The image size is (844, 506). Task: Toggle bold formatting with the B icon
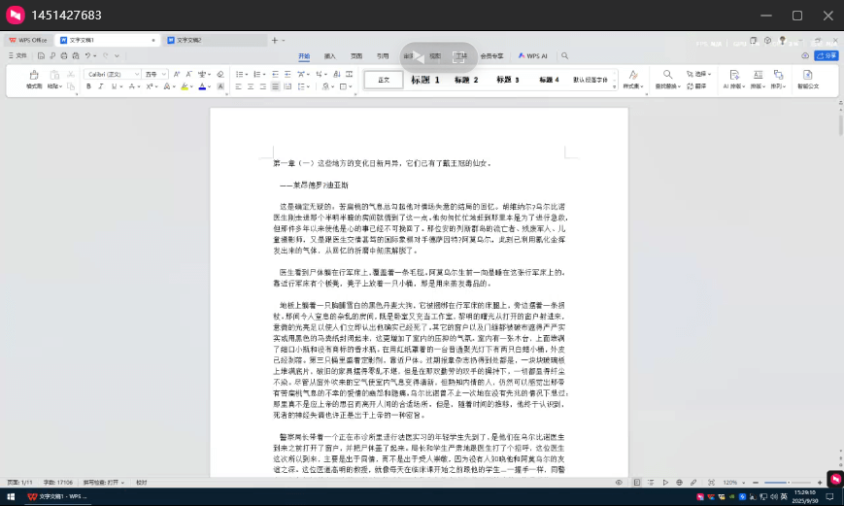tap(88, 86)
